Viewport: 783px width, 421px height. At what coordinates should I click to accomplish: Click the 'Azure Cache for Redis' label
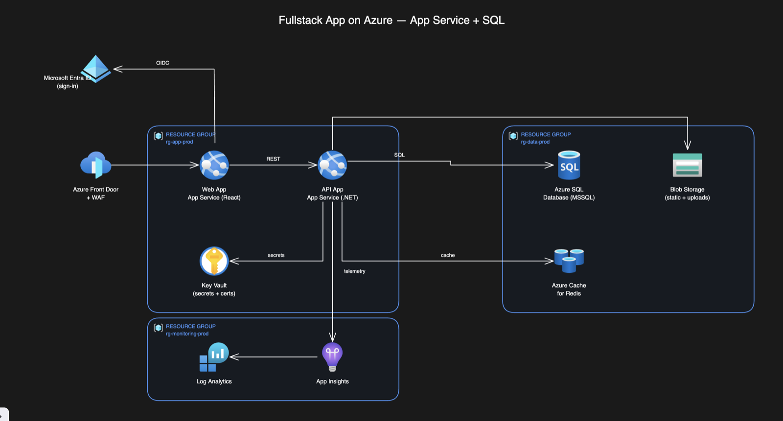point(569,289)
